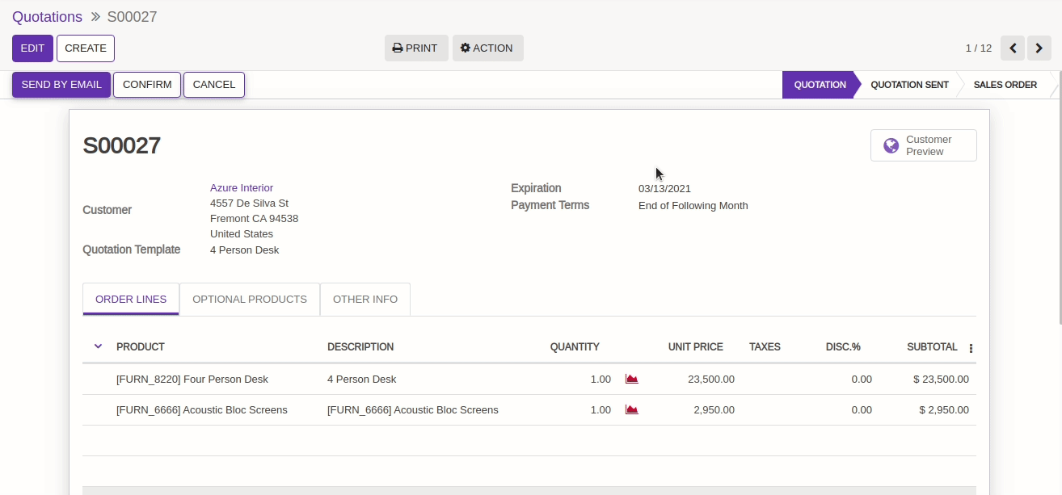Image resolution: width=1062 pixels, height=495 pixels.
Task: Set status to Quotation Sent
Action: pos(909,85)
